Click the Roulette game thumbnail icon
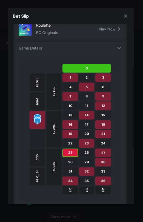The height and width of the screenshot is (222, 143). click(x=25, y=30)
